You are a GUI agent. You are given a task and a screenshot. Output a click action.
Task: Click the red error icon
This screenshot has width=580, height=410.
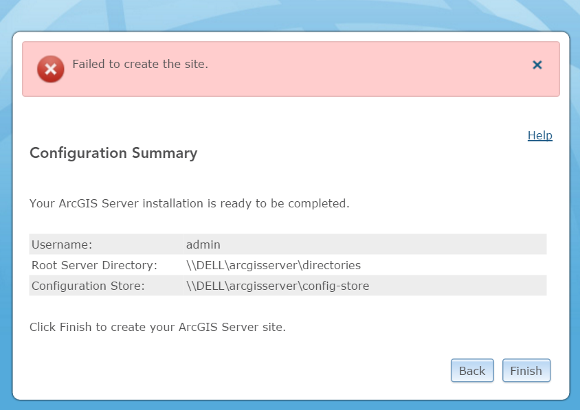(x=50, y=69)
